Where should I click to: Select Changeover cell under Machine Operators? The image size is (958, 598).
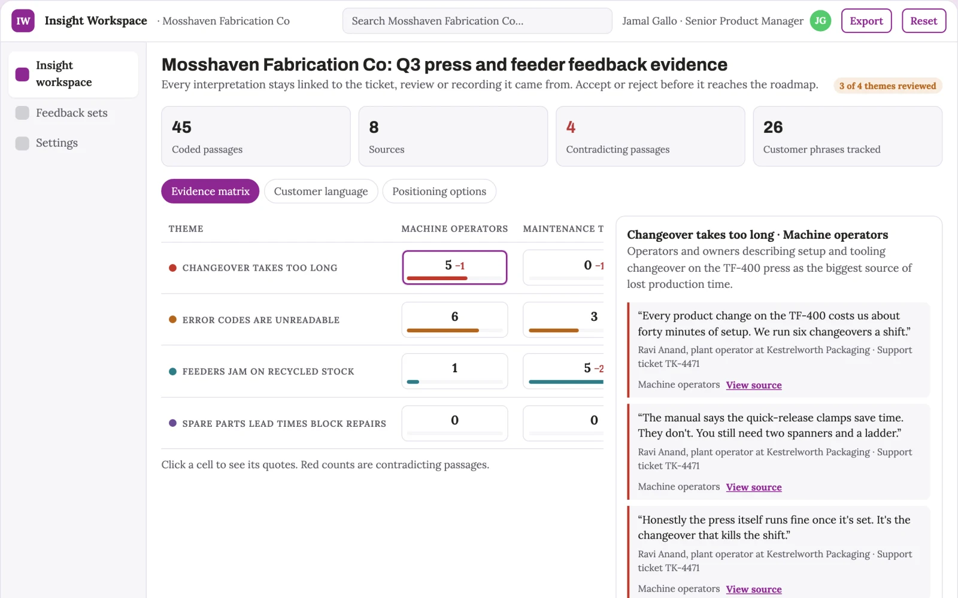tap(455, 268)
